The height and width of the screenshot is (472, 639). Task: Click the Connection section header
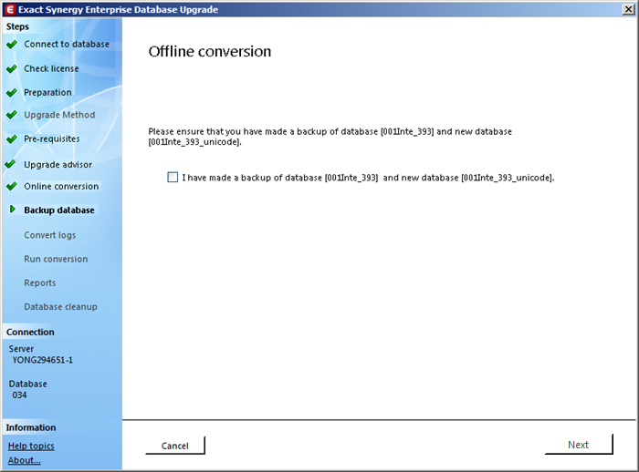(x=30, y=332)
